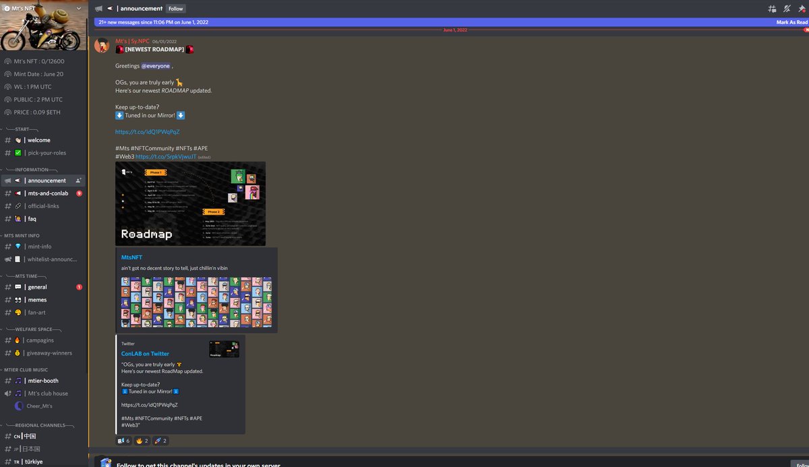
Task: Toggle the rocket reaction with 2 votes
Action: pyautogui.click(x=160, y=441)
